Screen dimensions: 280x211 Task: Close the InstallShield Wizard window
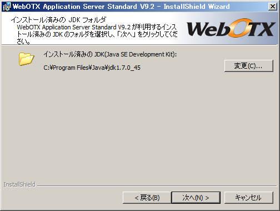coord(273,7)
